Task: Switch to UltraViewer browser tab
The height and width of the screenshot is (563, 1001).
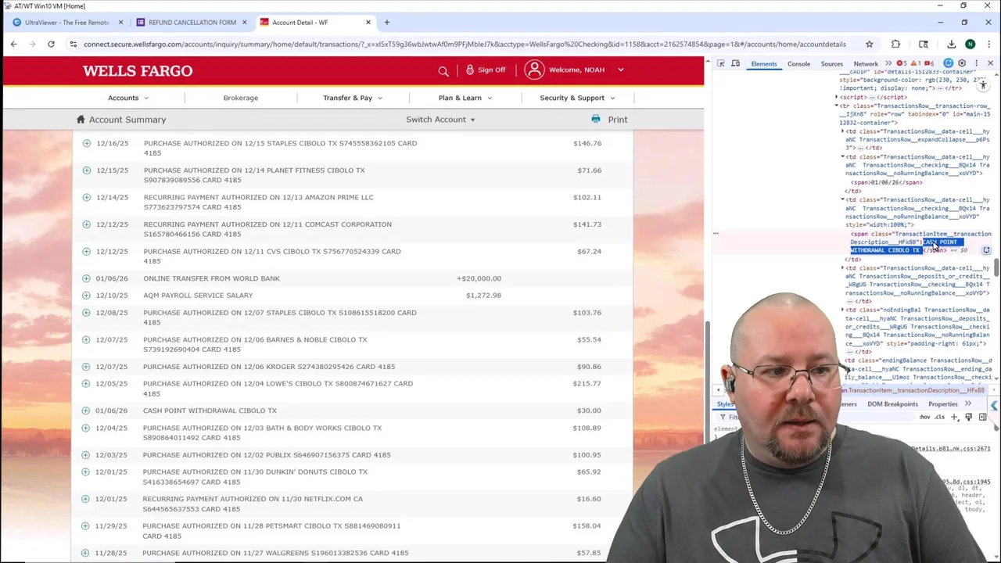Action: [67, 22]
